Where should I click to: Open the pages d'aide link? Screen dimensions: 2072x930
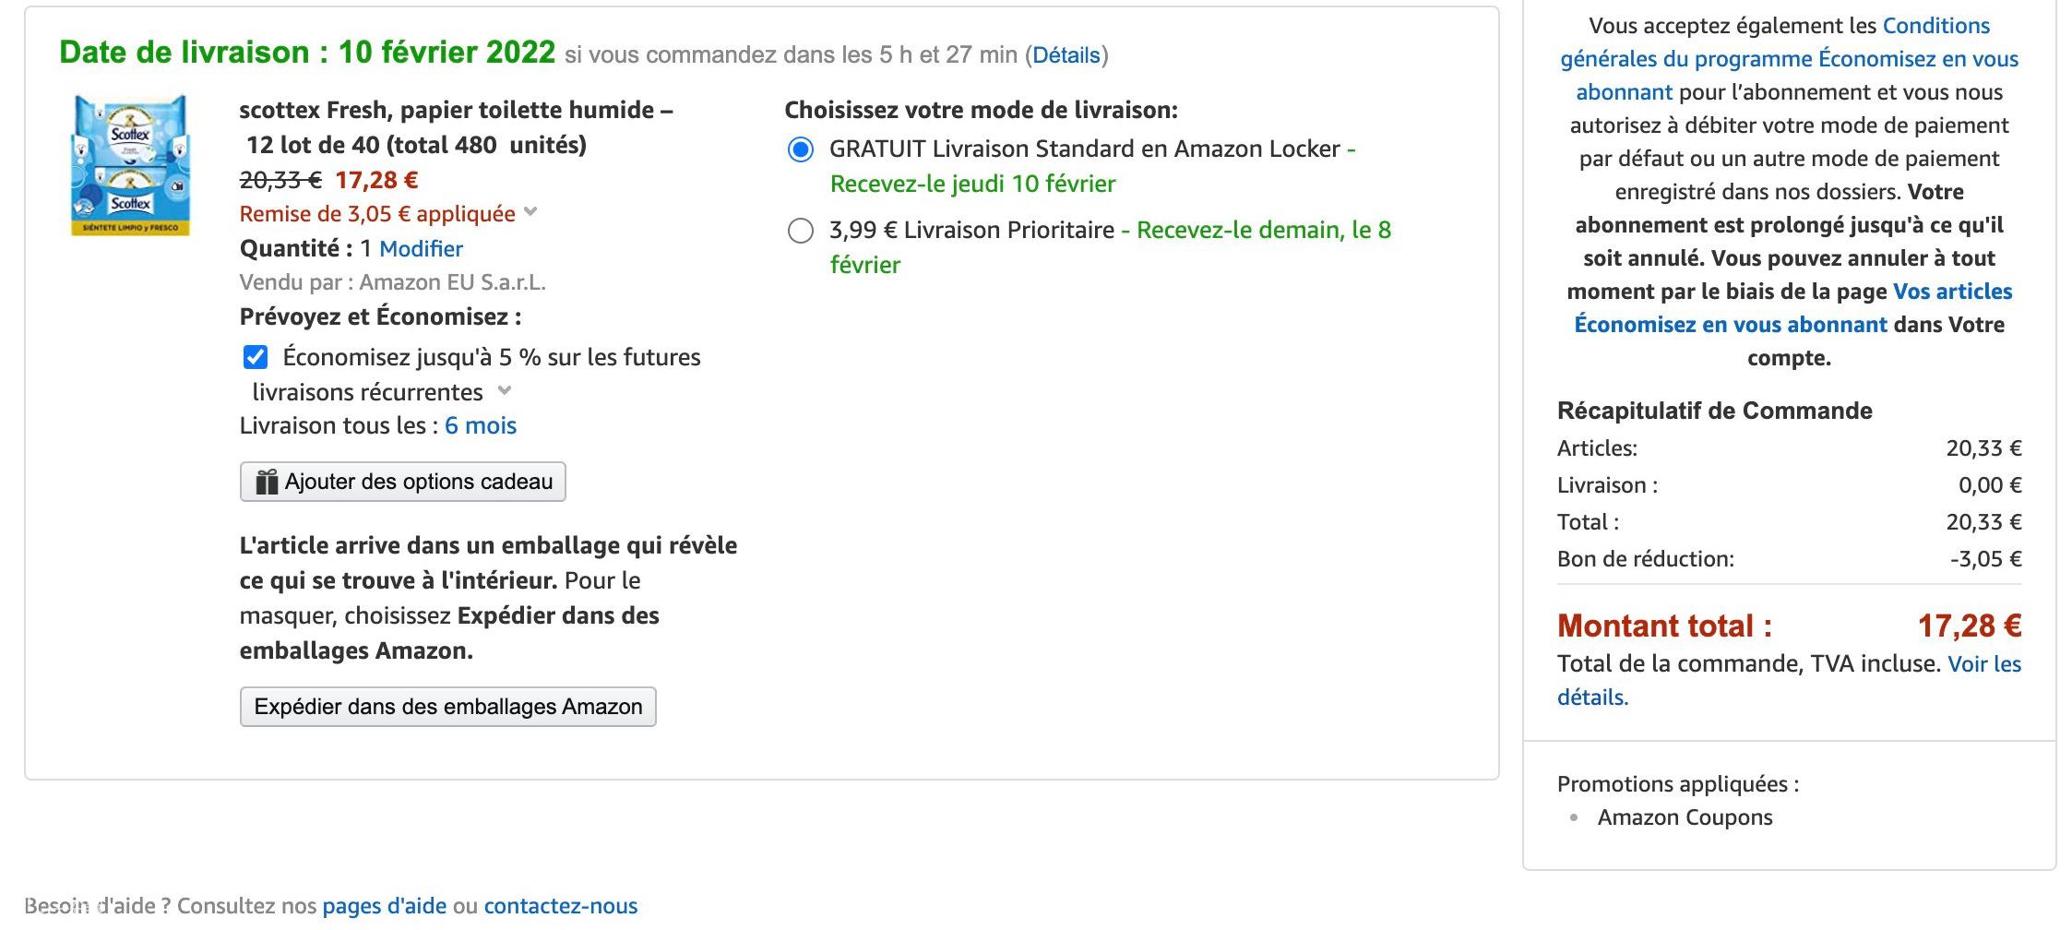pyautogui.click(x=384, y=906)
